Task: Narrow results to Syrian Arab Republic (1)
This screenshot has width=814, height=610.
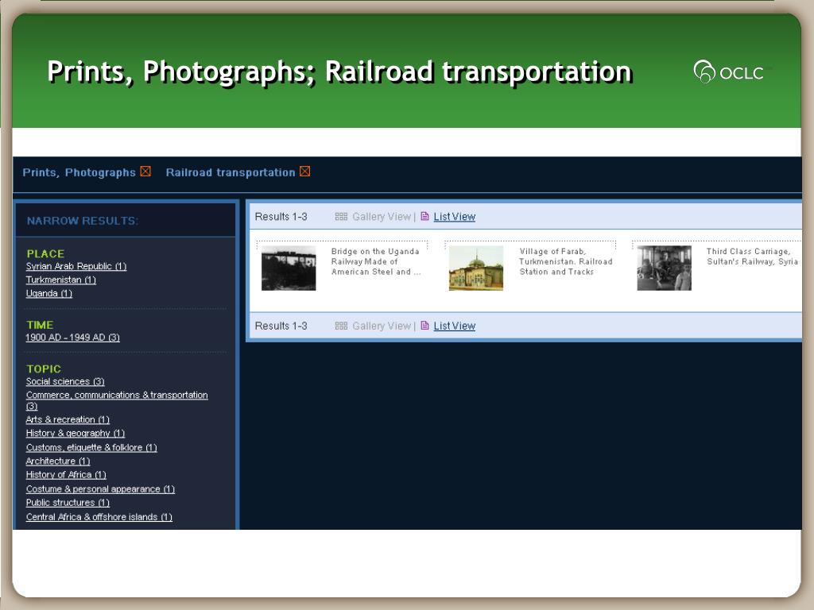Action: click(76, 266)
